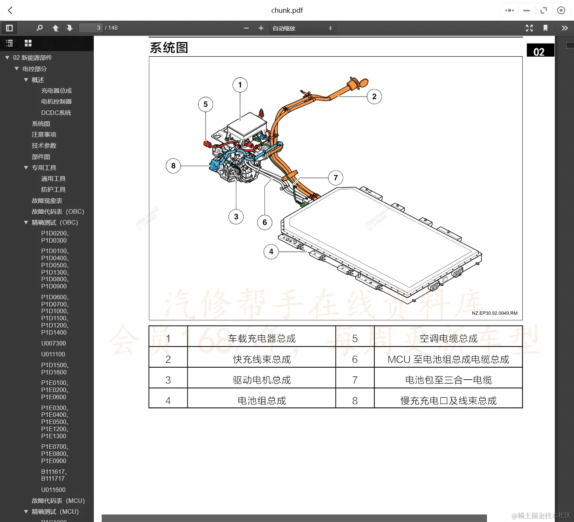Open the DCDC系统 section link
The image size is (574, 522).
pos(56,112)
